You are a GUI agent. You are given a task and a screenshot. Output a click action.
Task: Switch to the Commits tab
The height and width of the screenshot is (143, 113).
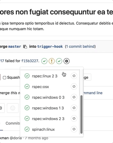[13, 123]
